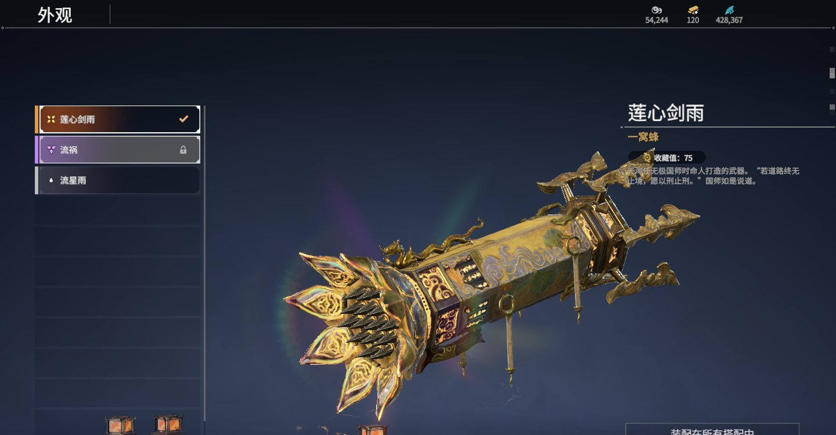Click the leftmost lantern at the bottom
Screen dimensions: 836x435
(x=120, y=425)
